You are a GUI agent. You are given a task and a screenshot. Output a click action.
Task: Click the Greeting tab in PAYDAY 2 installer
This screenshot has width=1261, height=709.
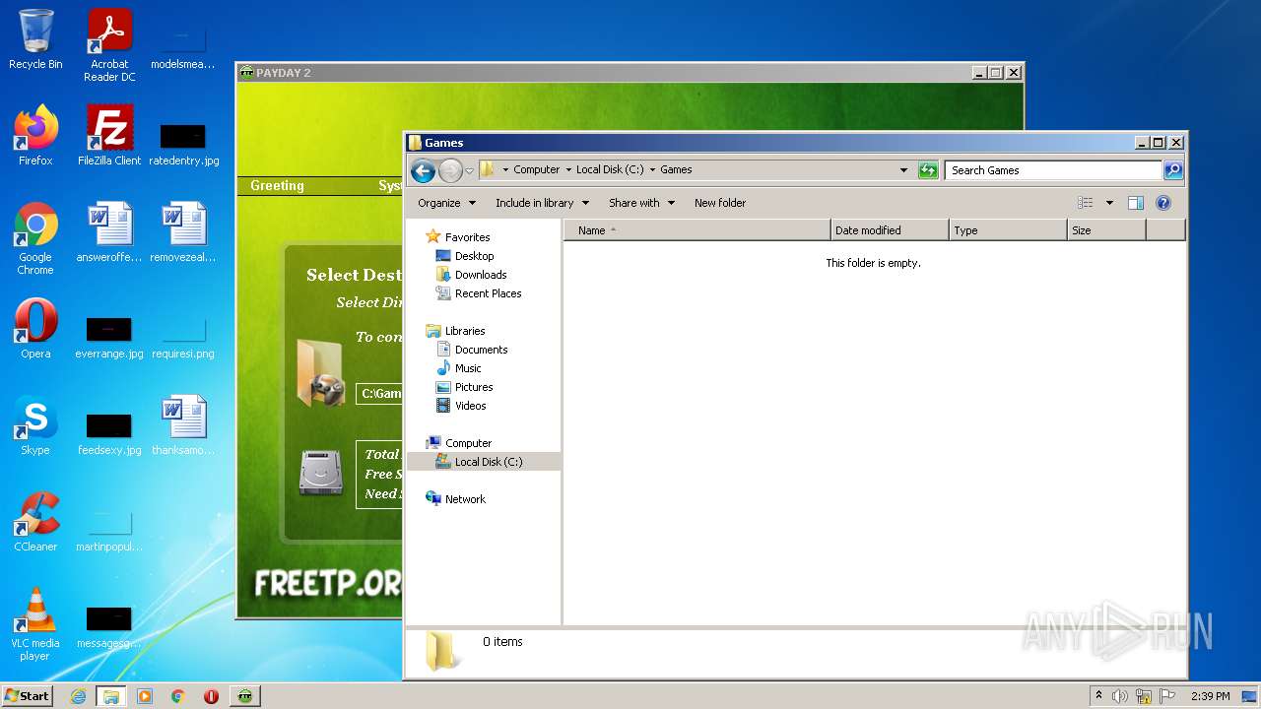point(277,186)
